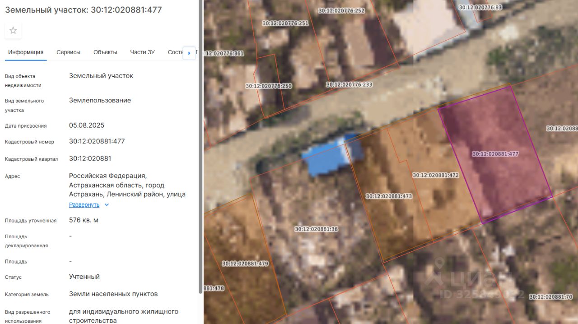The width and height of the screenshot is (578, 324).
Task: Add parcel to favorites with star icon
Action: pos(13,31)
